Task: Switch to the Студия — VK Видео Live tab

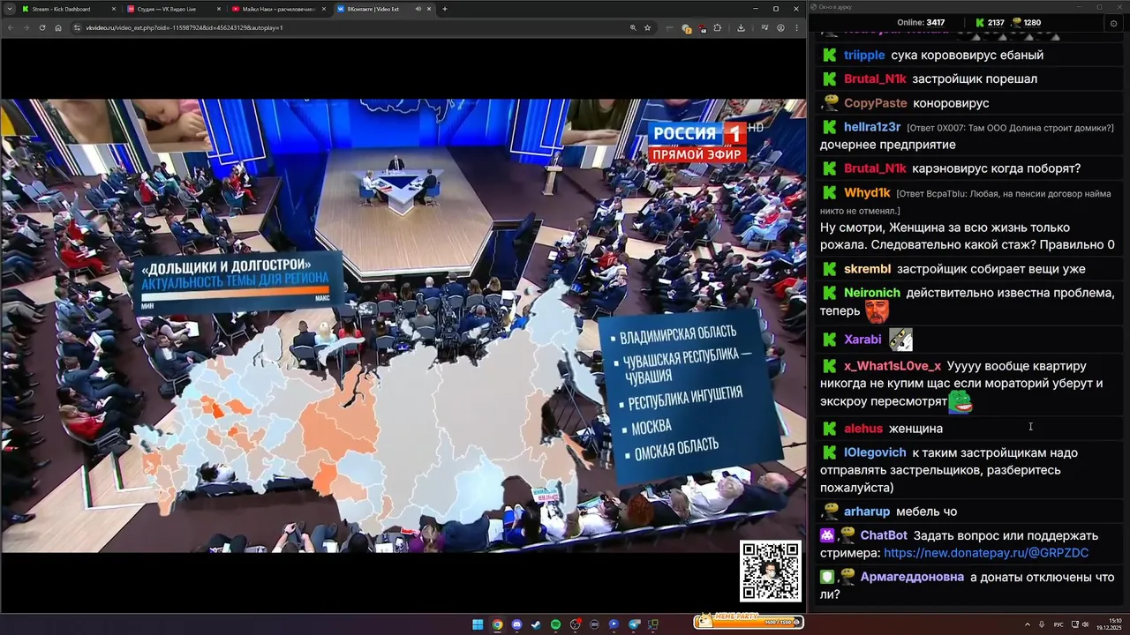Action: point(173,9)
